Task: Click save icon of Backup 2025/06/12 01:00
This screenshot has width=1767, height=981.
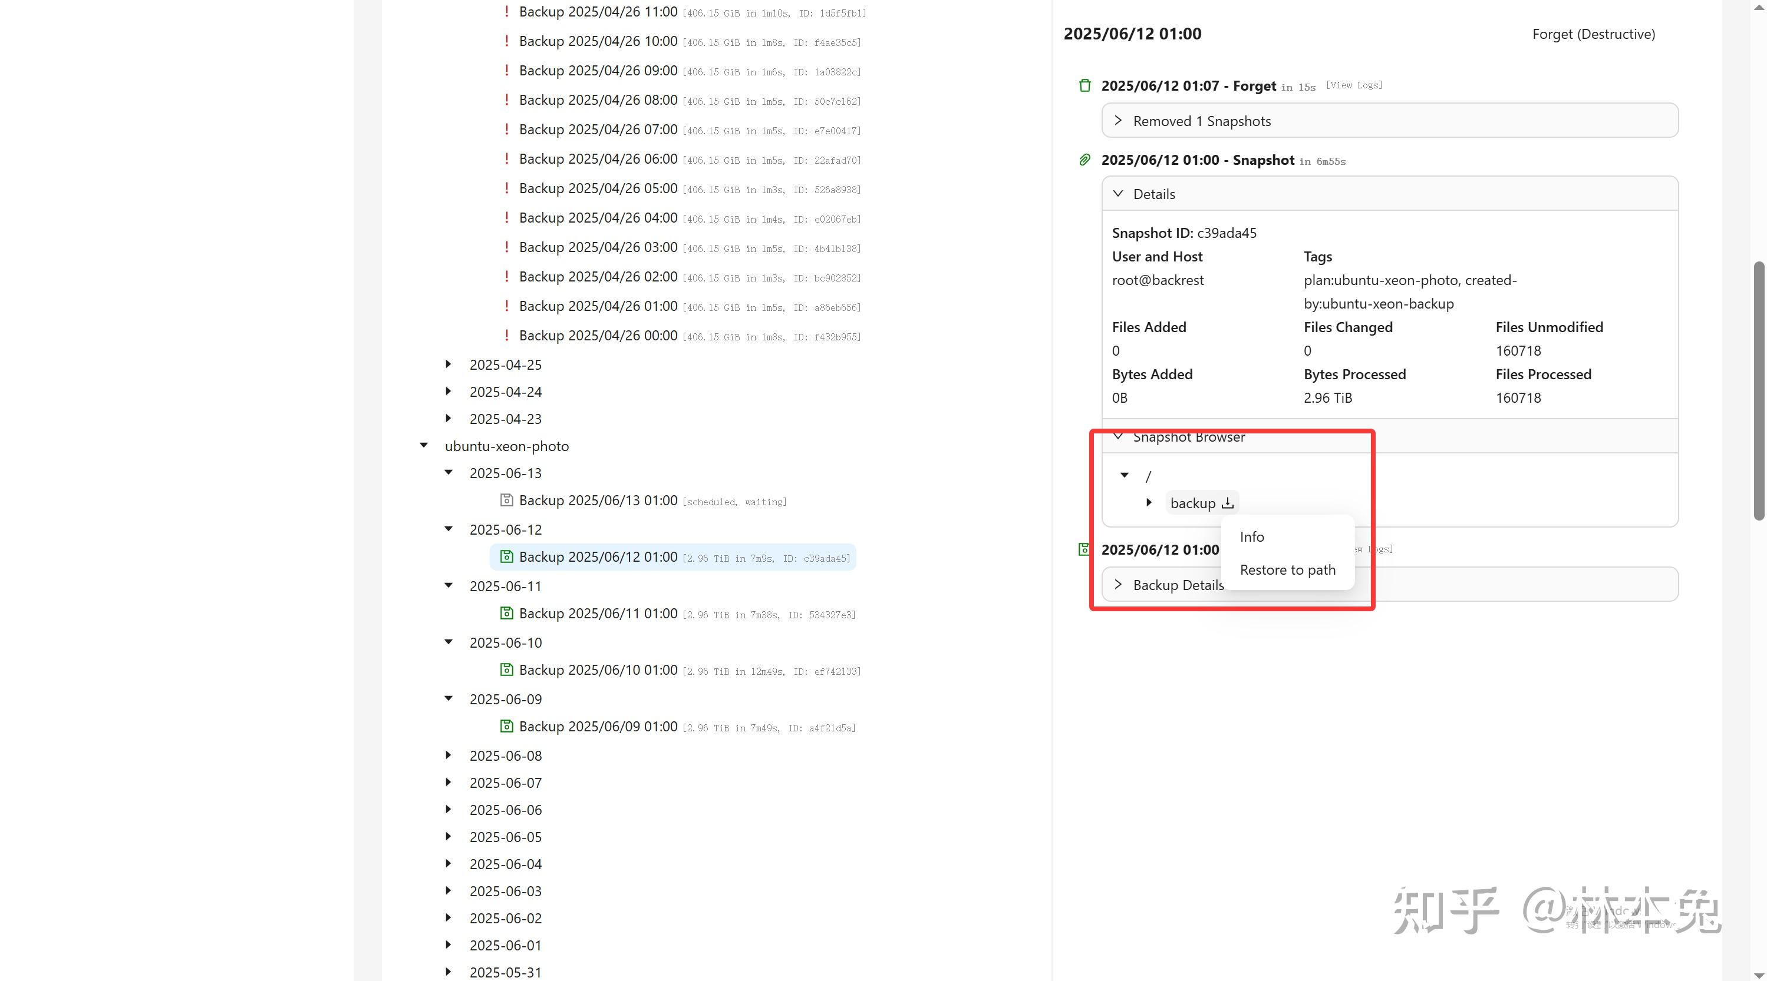Action: (x=506, y=556)
